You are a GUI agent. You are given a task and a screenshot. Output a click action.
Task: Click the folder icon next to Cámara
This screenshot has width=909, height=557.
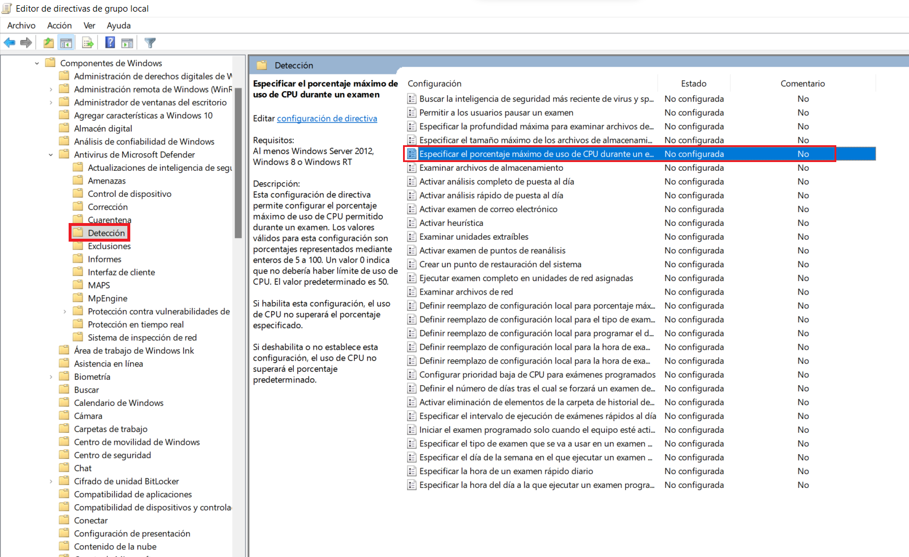coord(64,415)
